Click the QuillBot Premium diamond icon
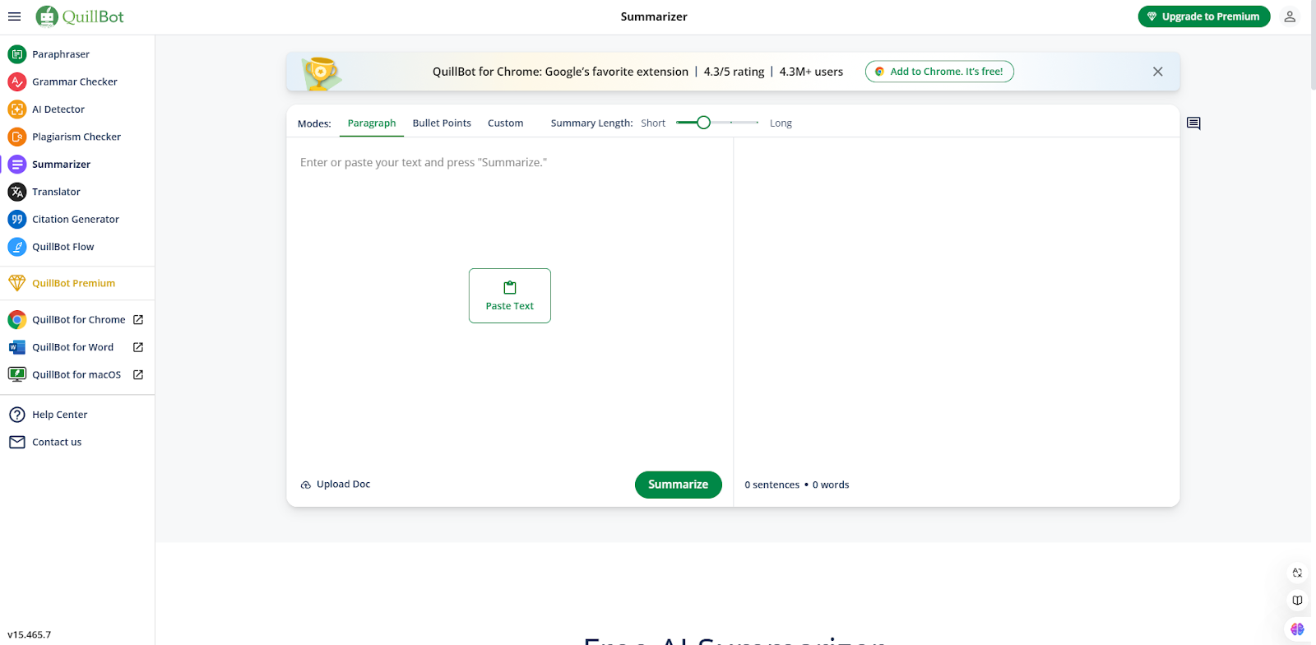 click(x=16, y=283)
